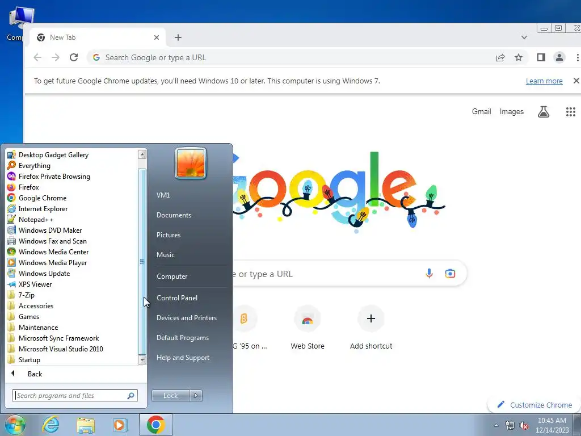Open a new Chrome tab

[178, 37]
